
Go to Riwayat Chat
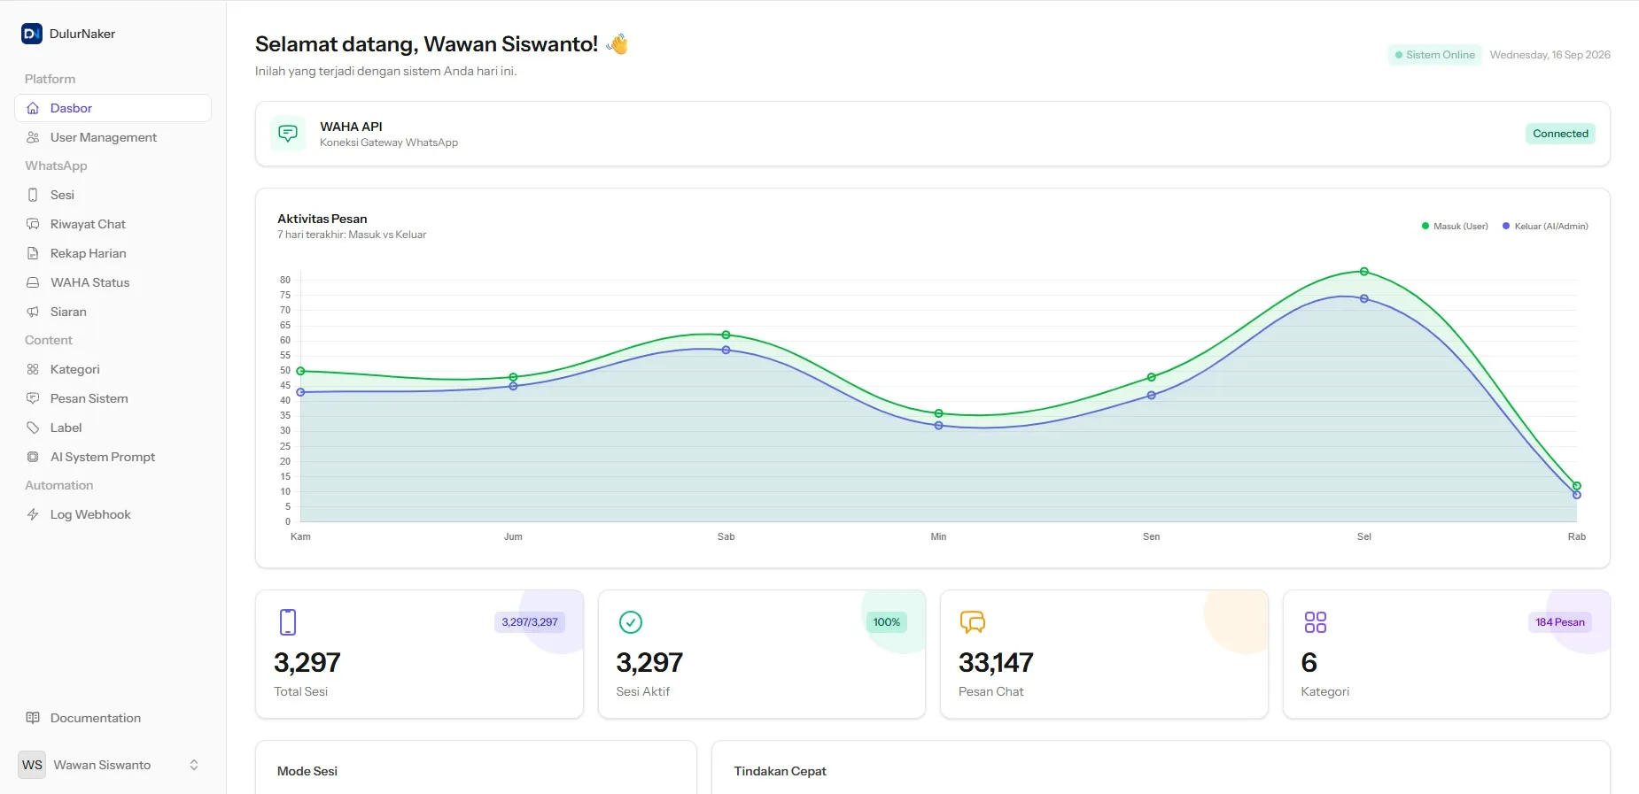(113, 224)
